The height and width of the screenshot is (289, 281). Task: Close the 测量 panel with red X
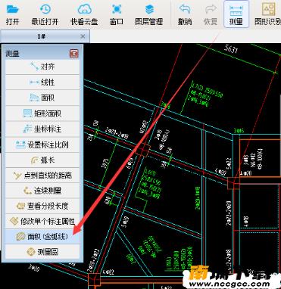pyautogui.click(x=74, y=54)
